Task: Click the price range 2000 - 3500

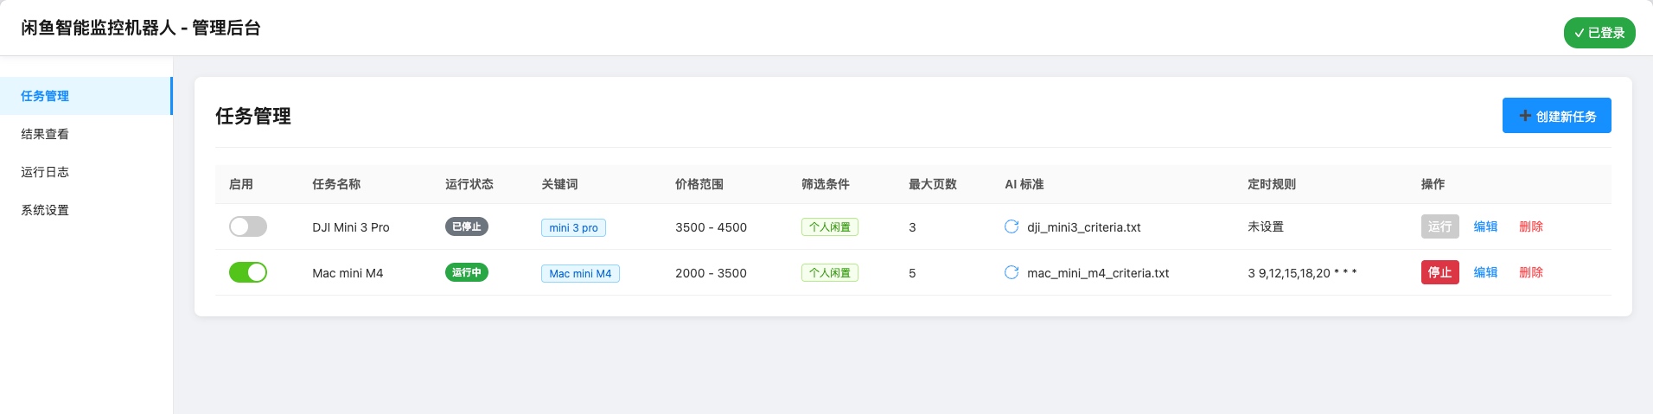Action: pyautogui.click(x=711, y=273)
